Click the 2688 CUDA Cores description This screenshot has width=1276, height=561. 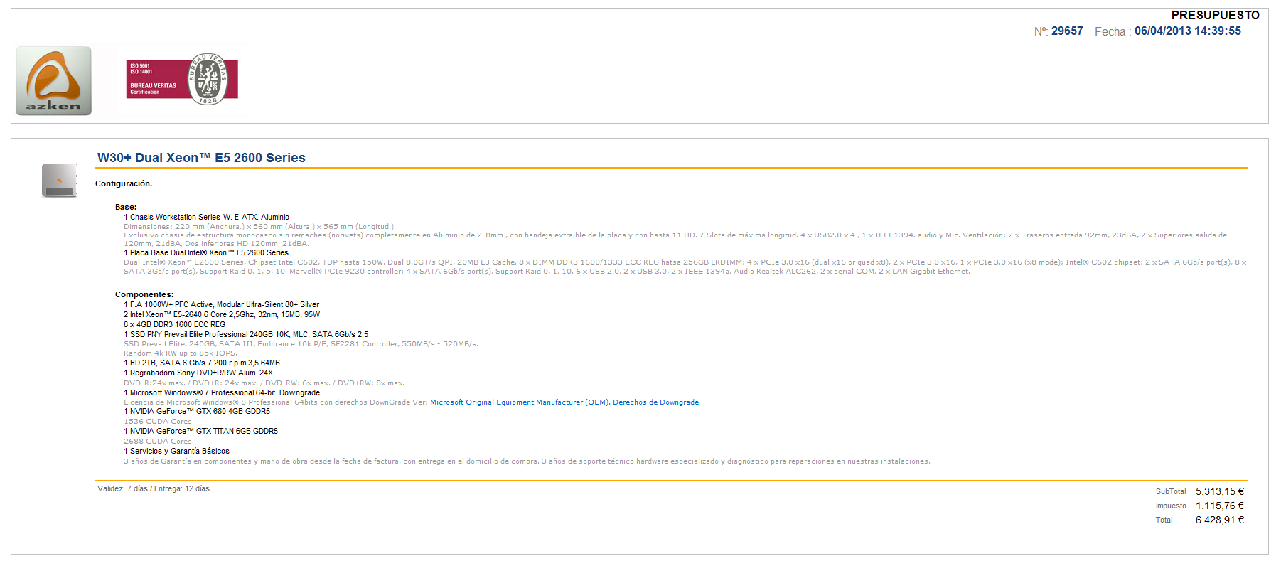click(x=158, y=442)
